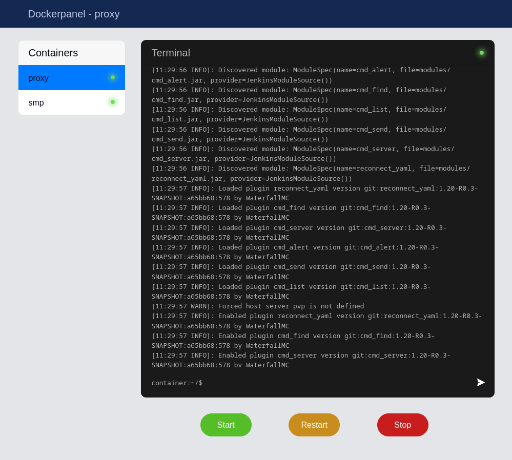Click log line Loaded plugin reconnect_yaml

pos(315,193)
